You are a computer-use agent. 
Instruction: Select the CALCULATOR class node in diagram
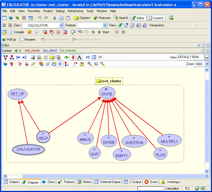click(x=28, y=149)
